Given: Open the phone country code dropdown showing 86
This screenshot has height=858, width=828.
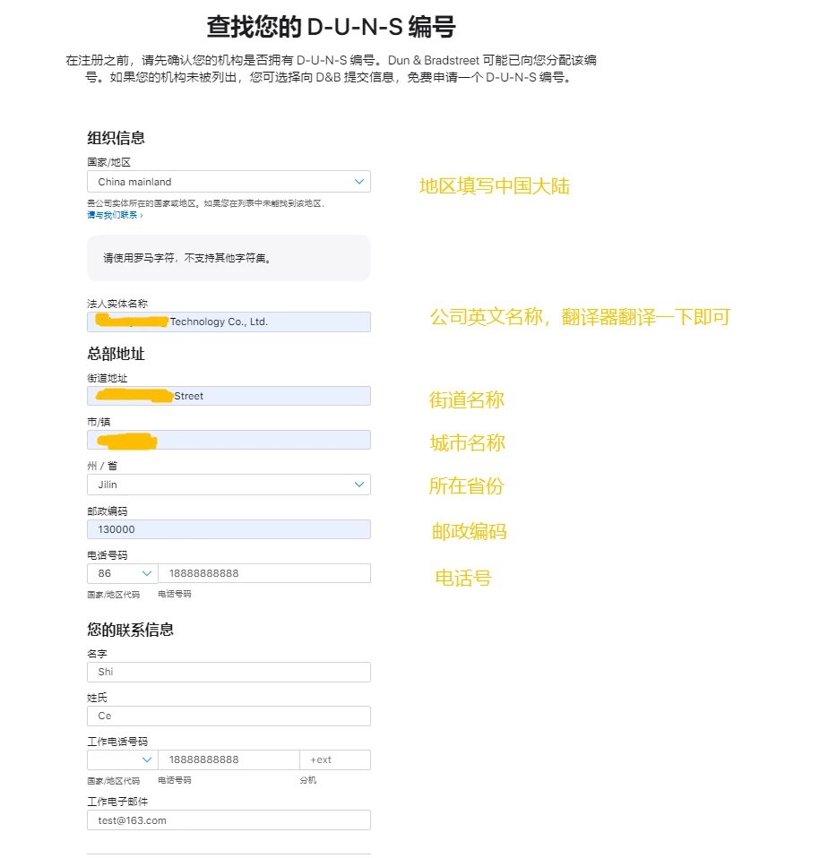Looking at the screenshot, I should click(122, 573).
